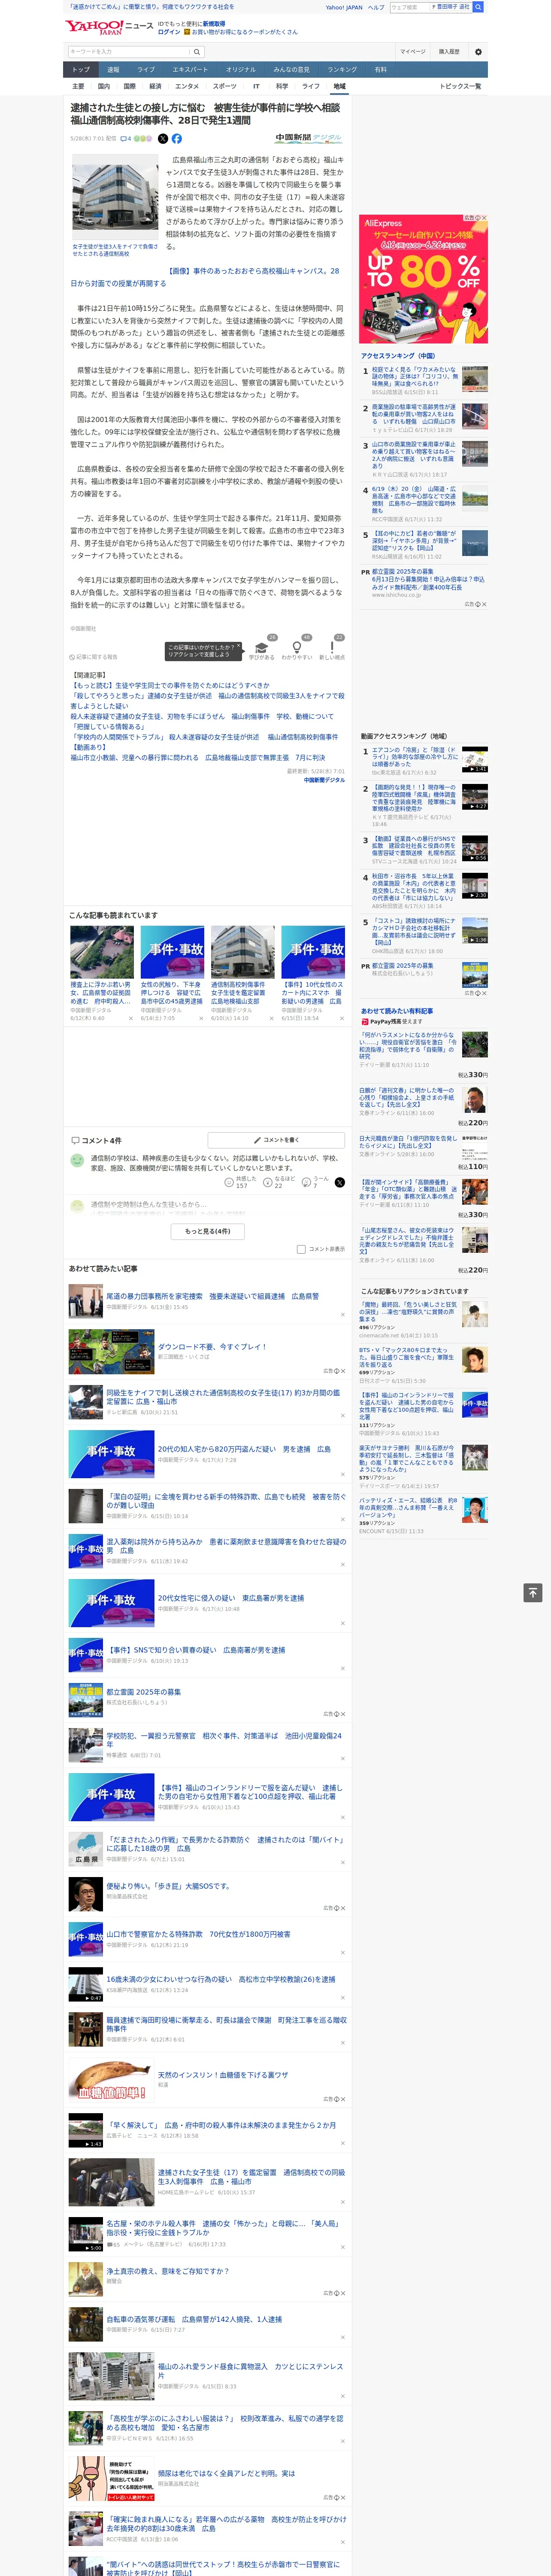Open the みんなの意見 navigation tab

pos(292,70)
